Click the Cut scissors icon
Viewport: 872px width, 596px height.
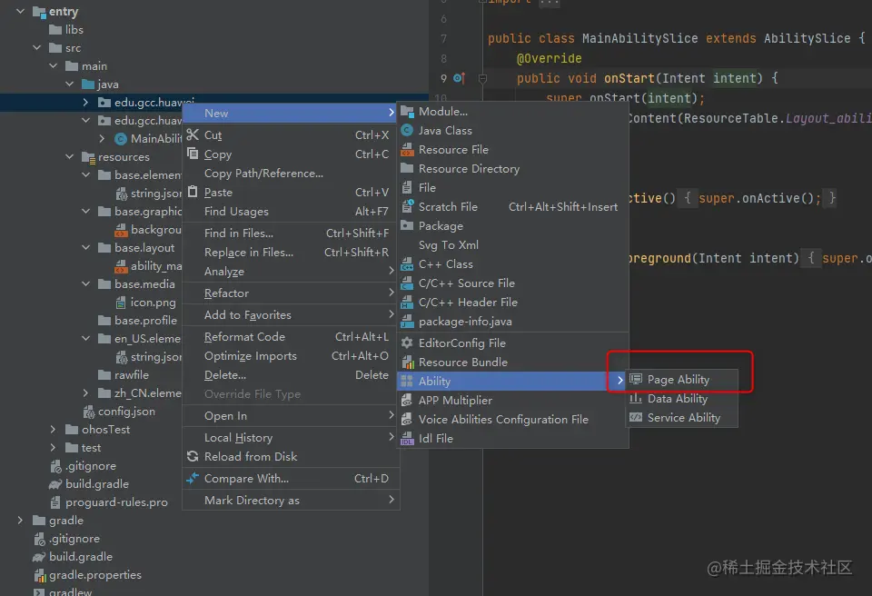point(193,134)
